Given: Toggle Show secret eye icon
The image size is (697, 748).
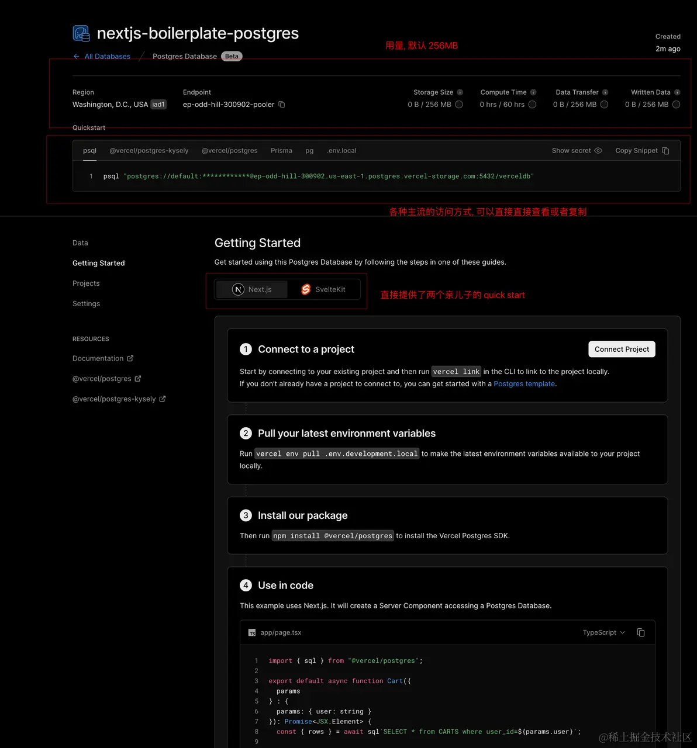Looking at the screenshot, I should (598, 151).
